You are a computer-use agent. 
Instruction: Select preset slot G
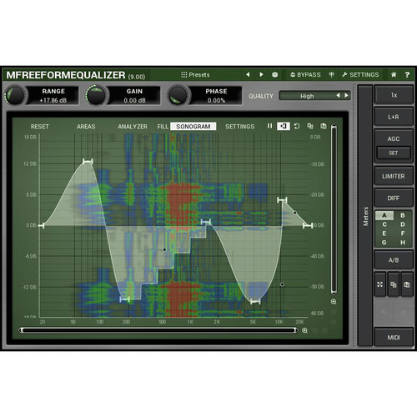pos(384,243)
